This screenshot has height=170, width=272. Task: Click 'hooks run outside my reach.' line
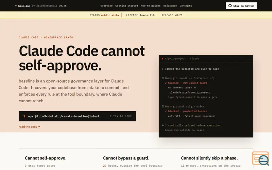(185, 130)
